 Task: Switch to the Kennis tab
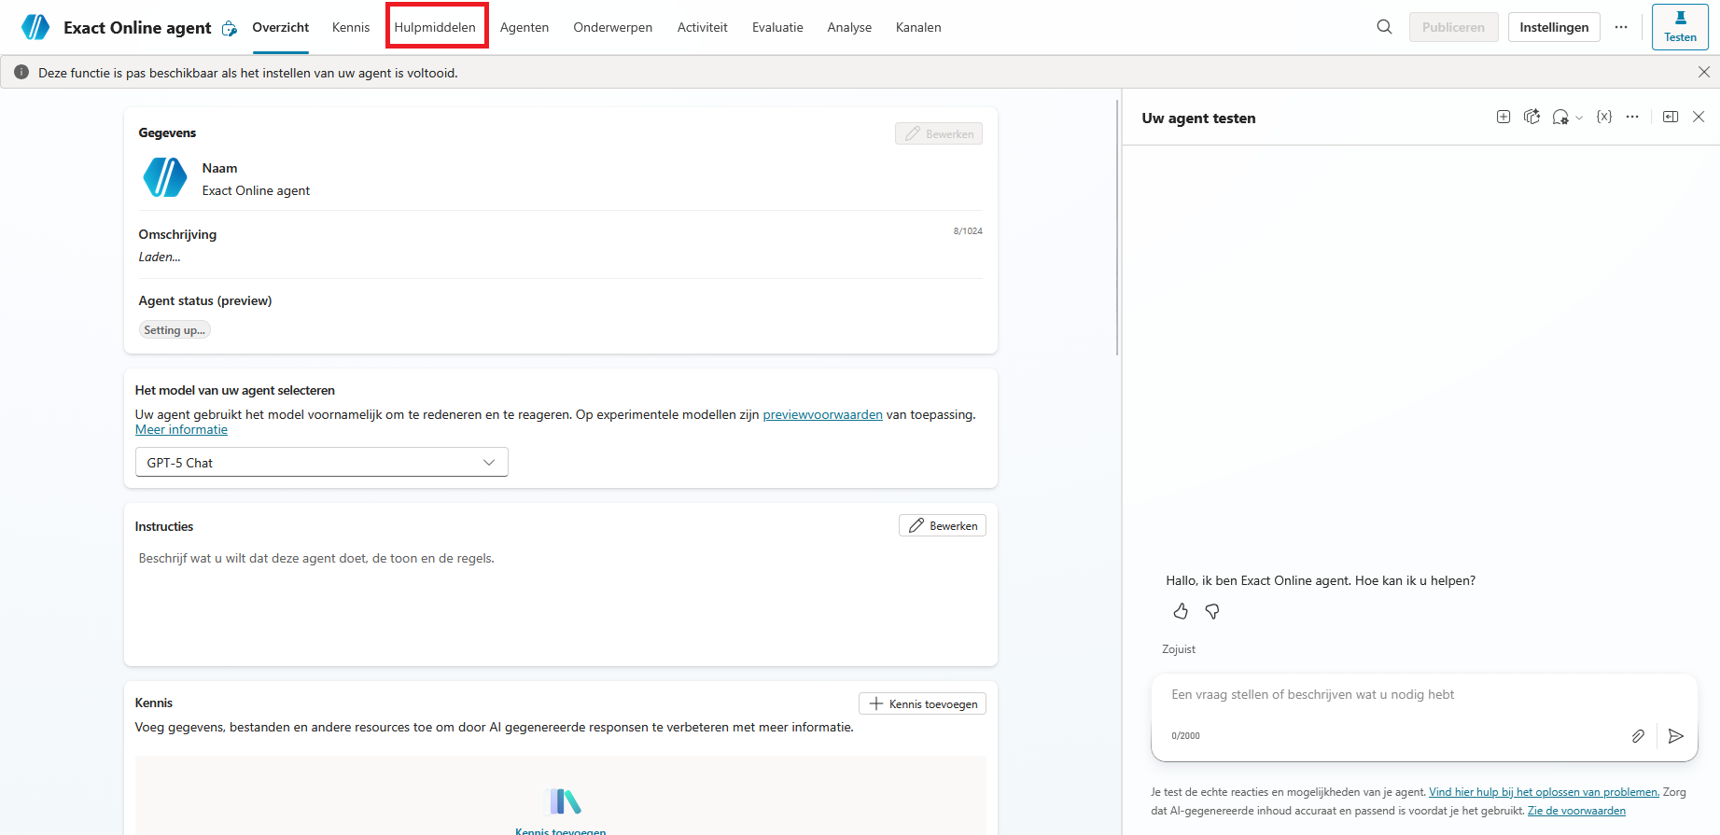(x=351, y=27)
